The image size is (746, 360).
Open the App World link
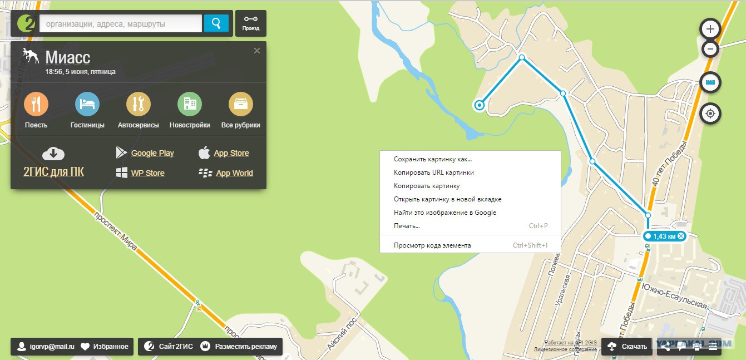(x=234, y=173)
